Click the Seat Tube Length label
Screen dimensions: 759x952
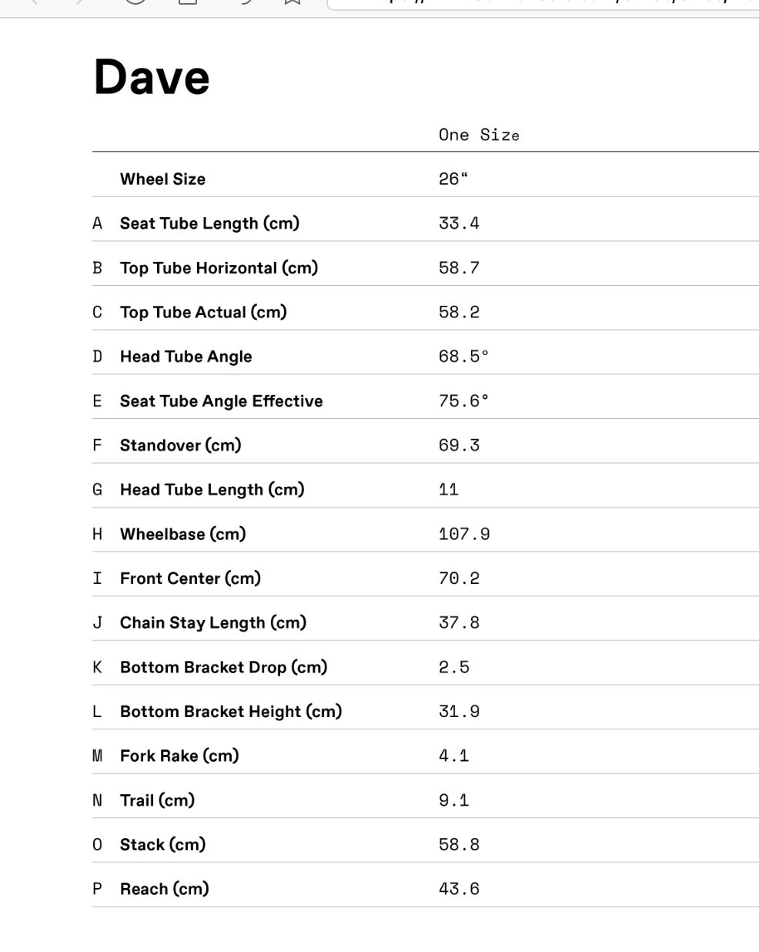pos(209,223)
